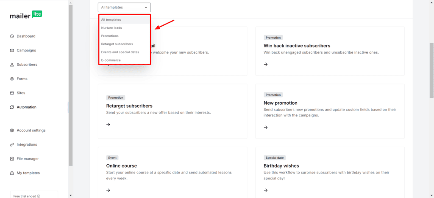Click the sidebar scrollbar down arrow

point(70,195)
